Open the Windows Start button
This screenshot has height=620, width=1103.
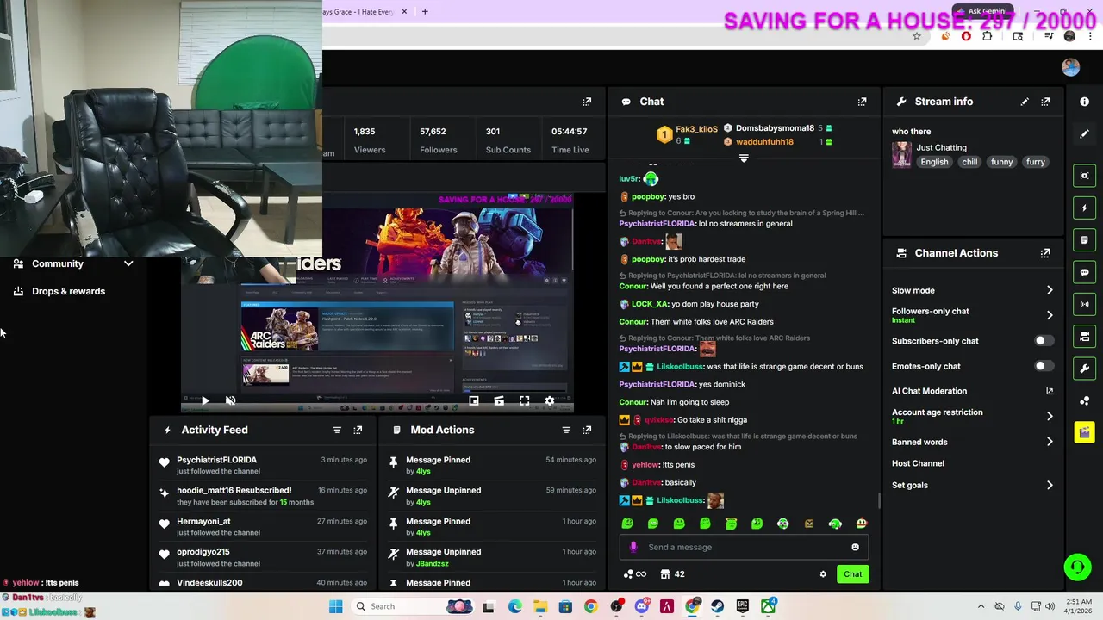(335, 606)
